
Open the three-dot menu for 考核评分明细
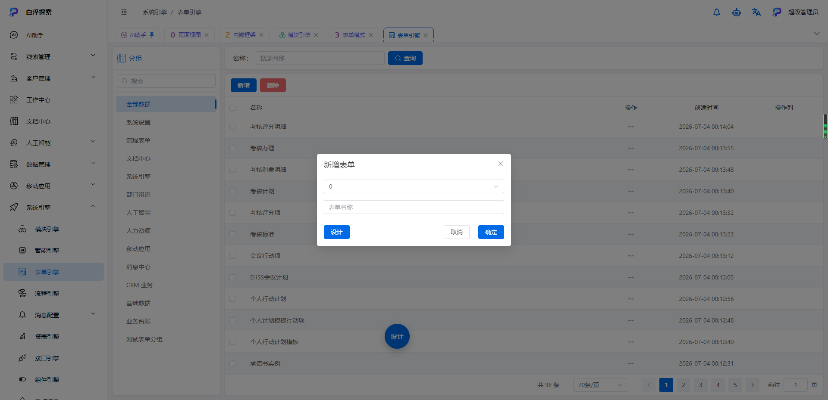pos(631,127)
